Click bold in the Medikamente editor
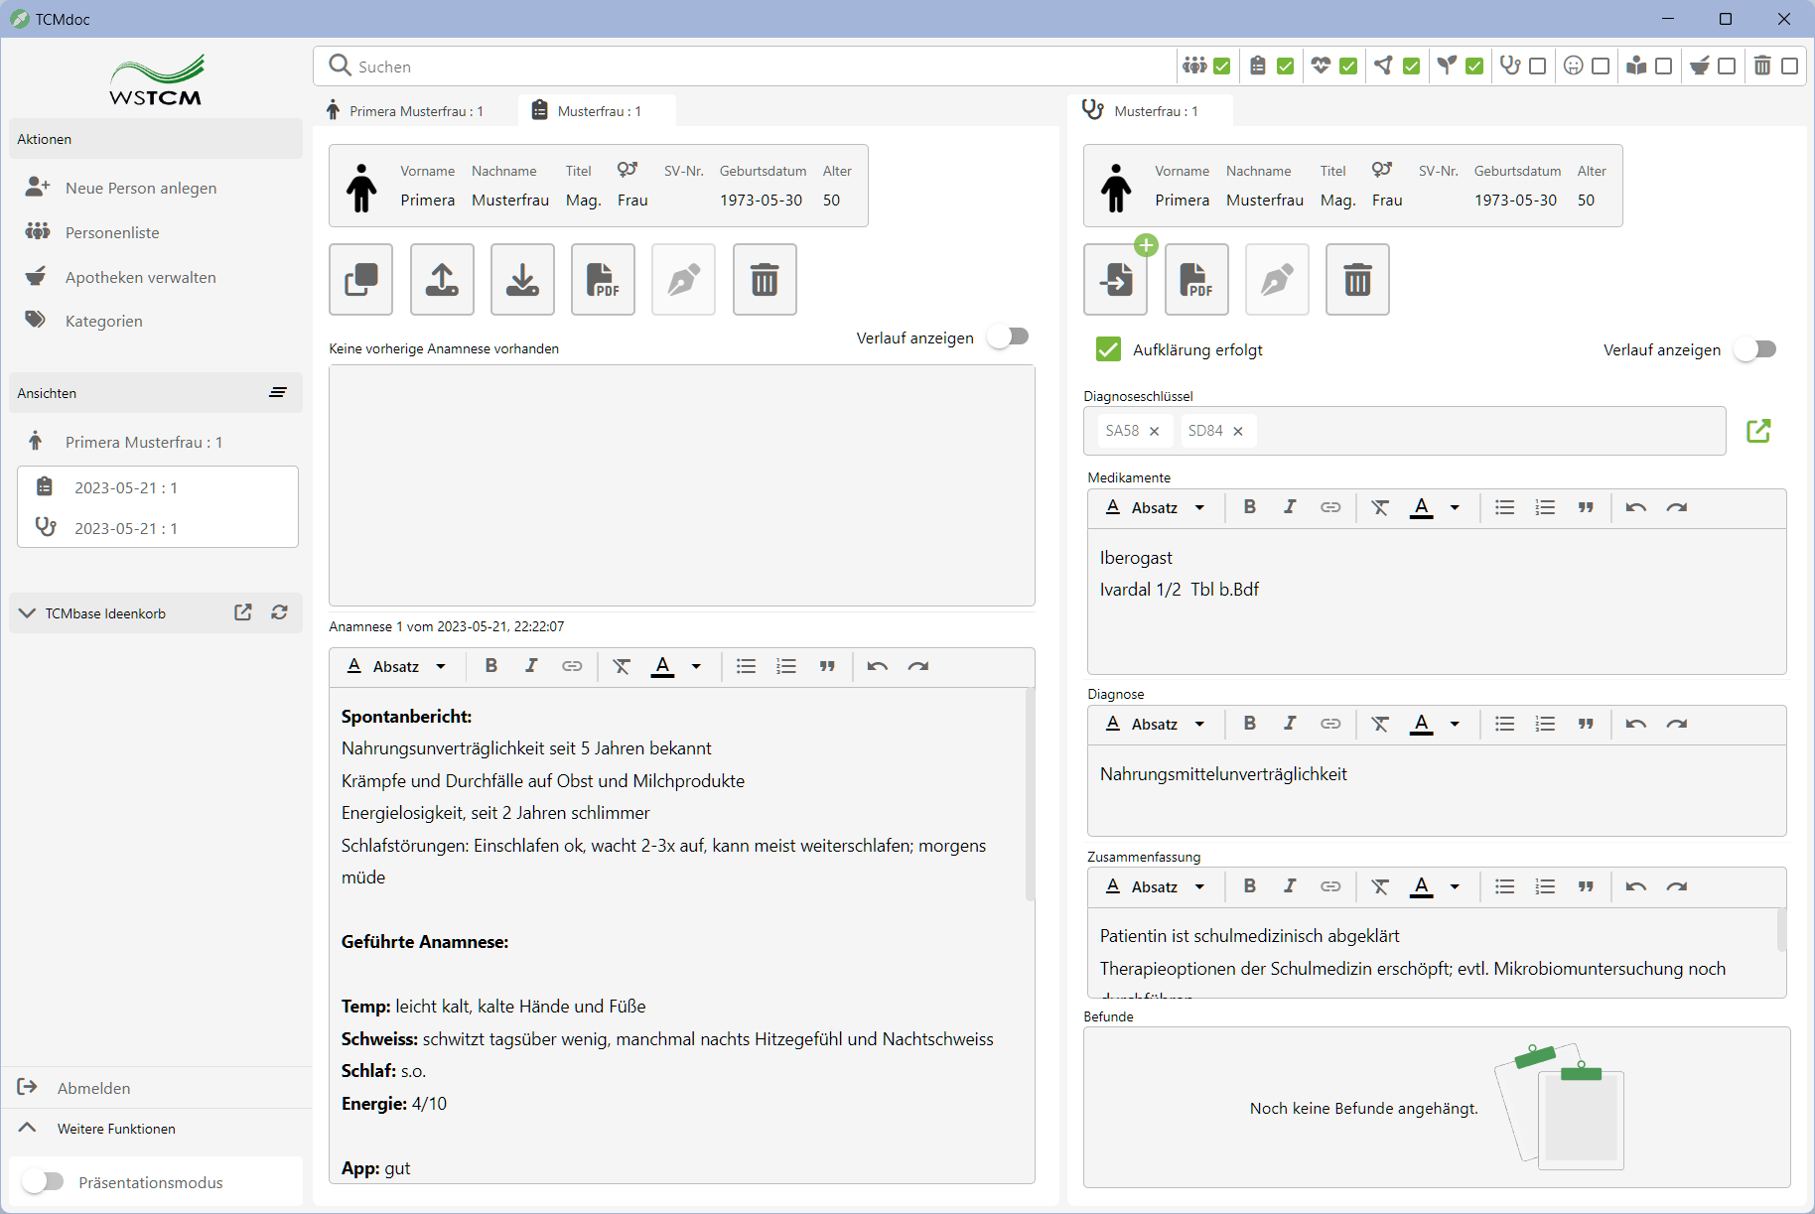This screenshot has width=1815, height=1214. tap(1249, 507)
